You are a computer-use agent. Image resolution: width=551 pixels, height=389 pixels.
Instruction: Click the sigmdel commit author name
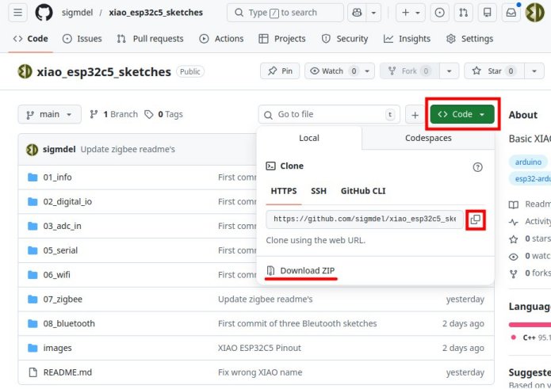coord(59,149)
